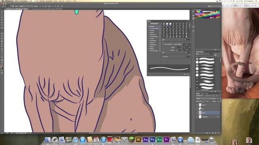Screen dimensions: 259x145
Task: Open the Datei menu
Action: [x=17, y=1]
